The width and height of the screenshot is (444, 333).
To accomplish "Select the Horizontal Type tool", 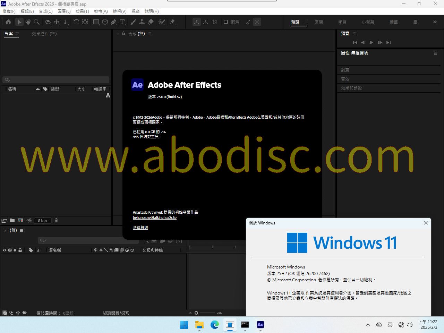I will (x=122, y=22).
